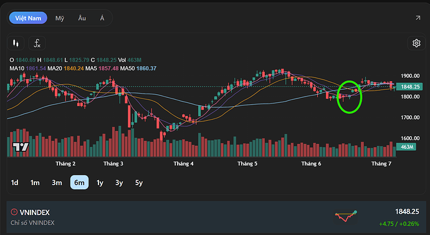Choose the 5y time range
Image resolution: width=430 pixels, height=235 pixels.
coord(139,183)
